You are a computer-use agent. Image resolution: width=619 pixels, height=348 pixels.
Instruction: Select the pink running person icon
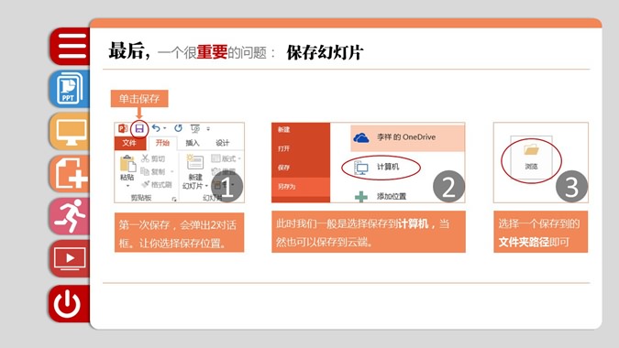point(70,216)
